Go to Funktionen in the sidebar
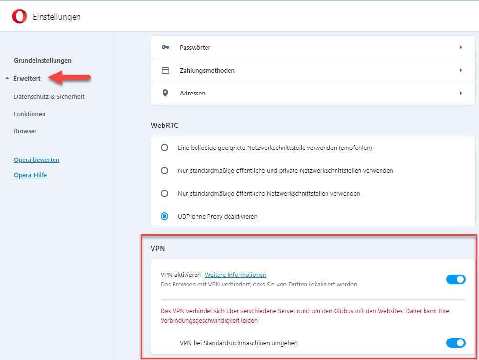 click(30, 114)
